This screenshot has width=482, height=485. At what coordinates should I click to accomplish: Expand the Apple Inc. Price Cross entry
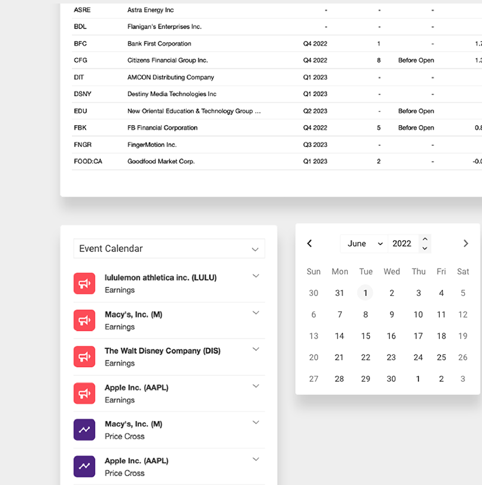tap(256, 460)
